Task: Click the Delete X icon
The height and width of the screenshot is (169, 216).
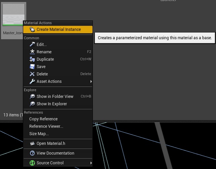Action: click(32, 74)
